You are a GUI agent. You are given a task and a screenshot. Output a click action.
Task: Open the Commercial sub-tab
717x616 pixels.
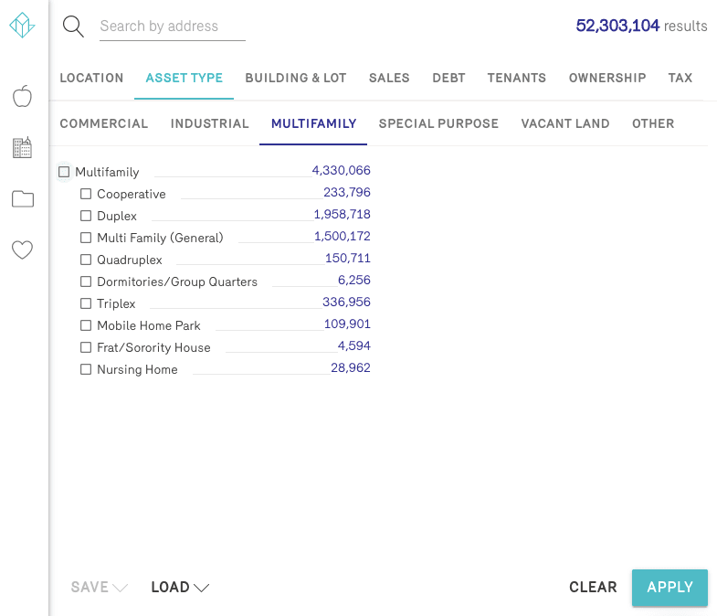click(x=103, y=123)
